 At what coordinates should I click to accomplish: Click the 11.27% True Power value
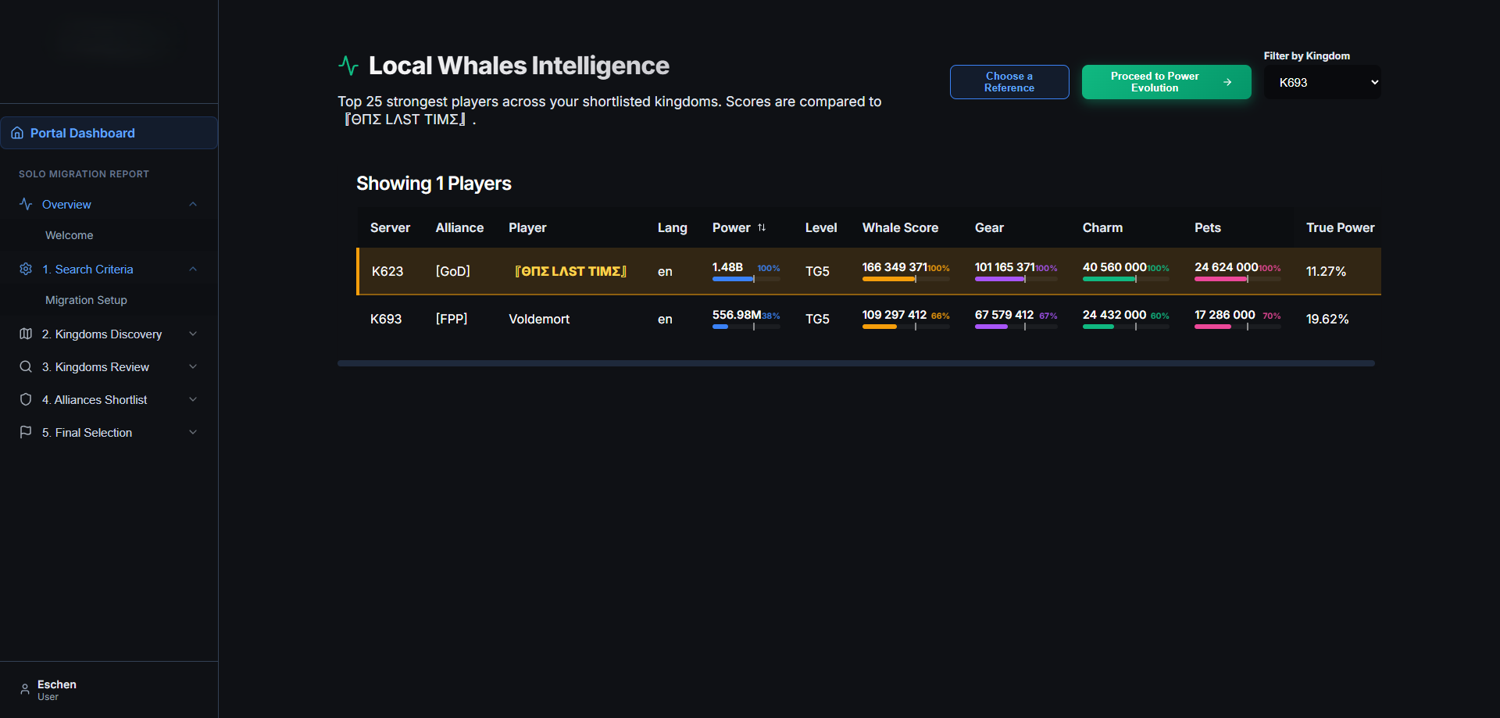1326,271
